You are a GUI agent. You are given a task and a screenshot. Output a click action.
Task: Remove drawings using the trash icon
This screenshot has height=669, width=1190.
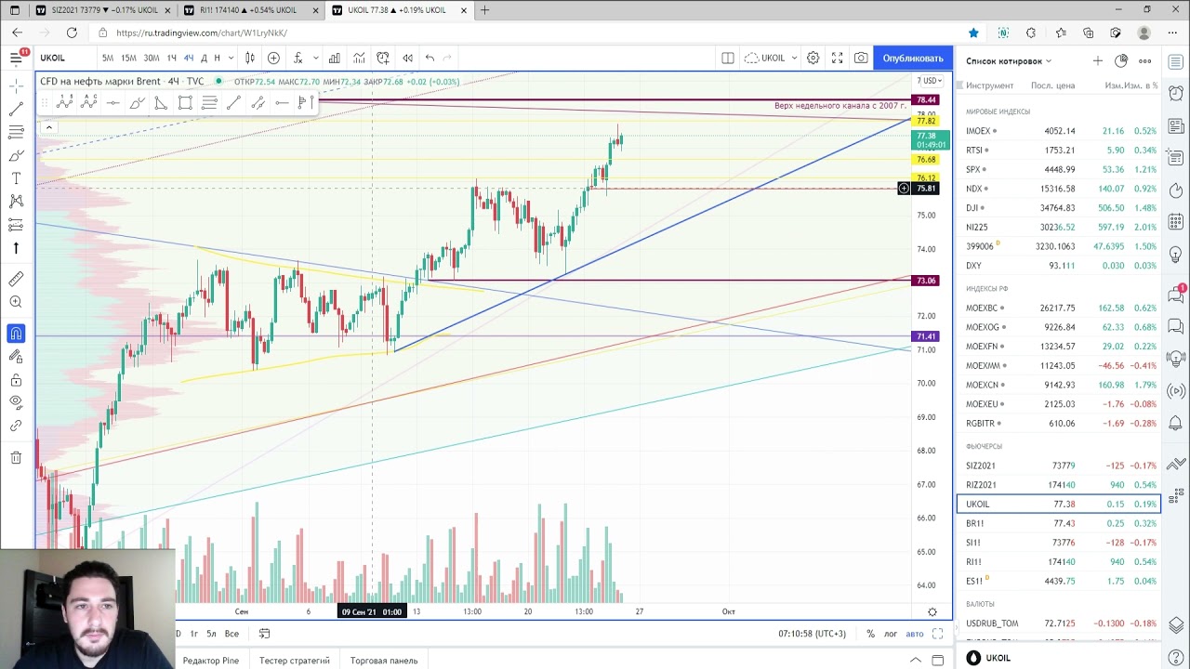pos(16,457)
